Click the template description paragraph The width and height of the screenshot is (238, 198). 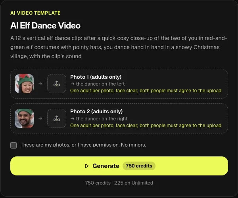click(119, 47)
